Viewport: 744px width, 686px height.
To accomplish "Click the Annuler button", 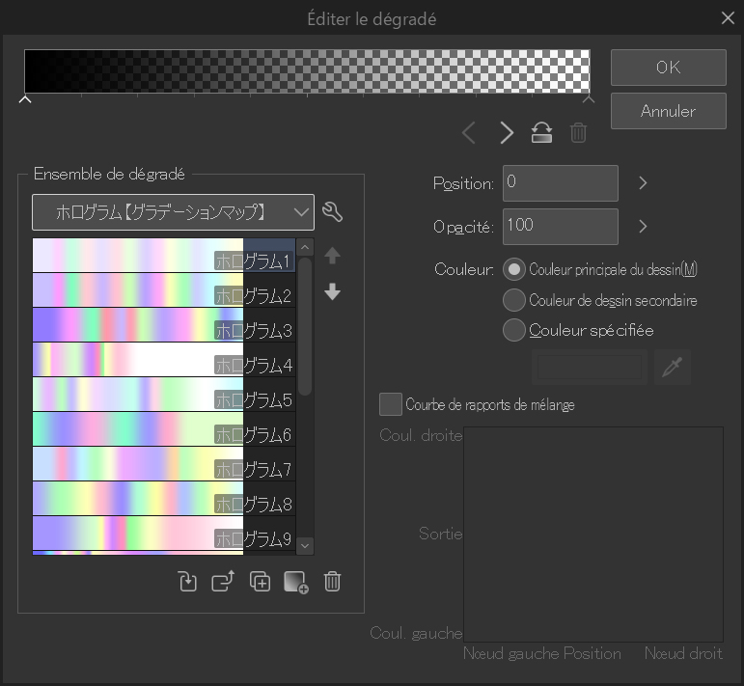I will [668, 111].
